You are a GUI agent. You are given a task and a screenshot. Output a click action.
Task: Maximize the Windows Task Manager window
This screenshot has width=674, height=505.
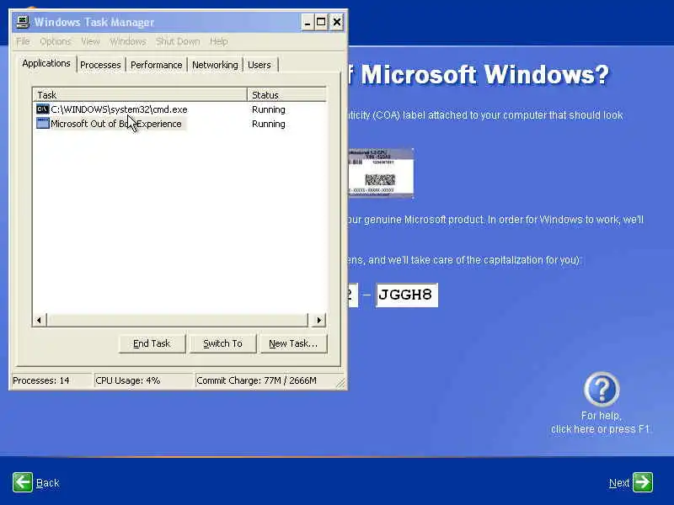tap(321, 23)
